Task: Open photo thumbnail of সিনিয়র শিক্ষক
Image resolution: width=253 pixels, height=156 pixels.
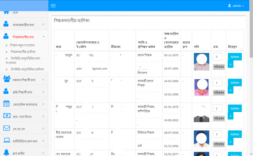Action: [x=202, y=139]
